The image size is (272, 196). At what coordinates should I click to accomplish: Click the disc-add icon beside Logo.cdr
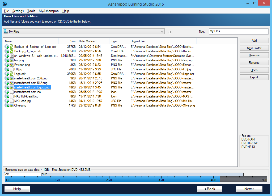pos(7,74)
